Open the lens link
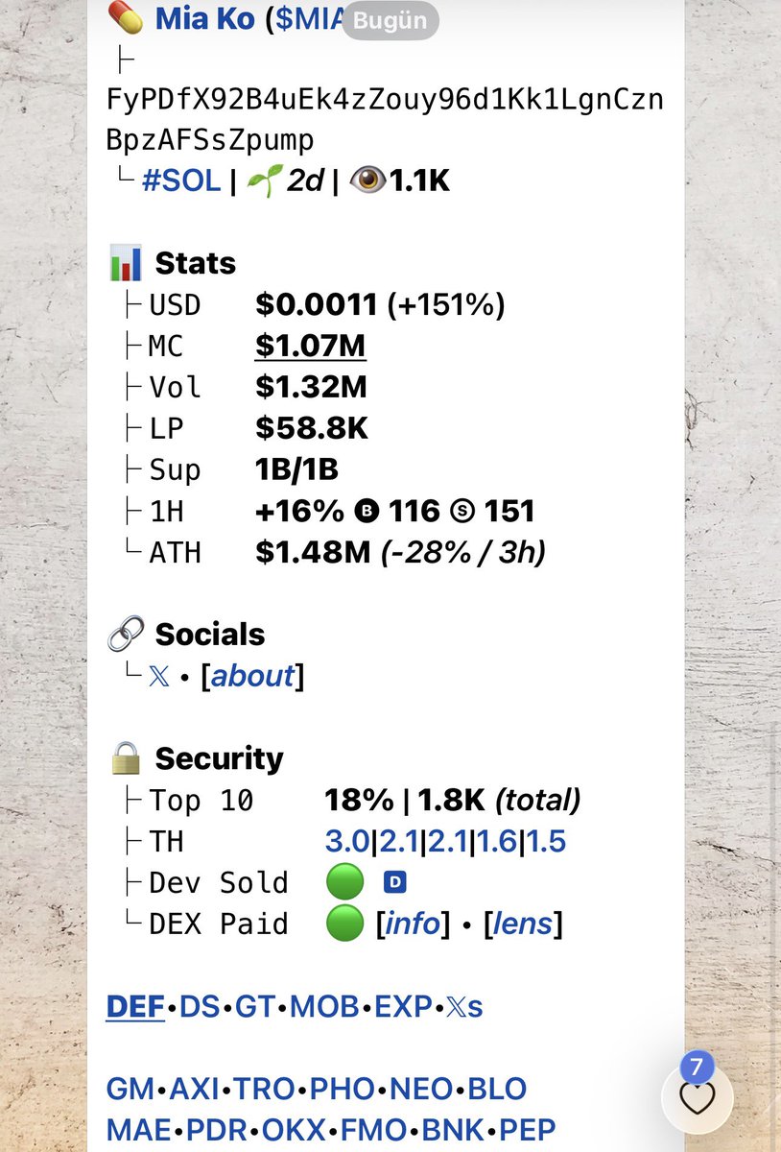 (x=523, y=924)
